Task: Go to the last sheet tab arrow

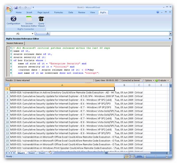Action: click(x=14, y=153)
